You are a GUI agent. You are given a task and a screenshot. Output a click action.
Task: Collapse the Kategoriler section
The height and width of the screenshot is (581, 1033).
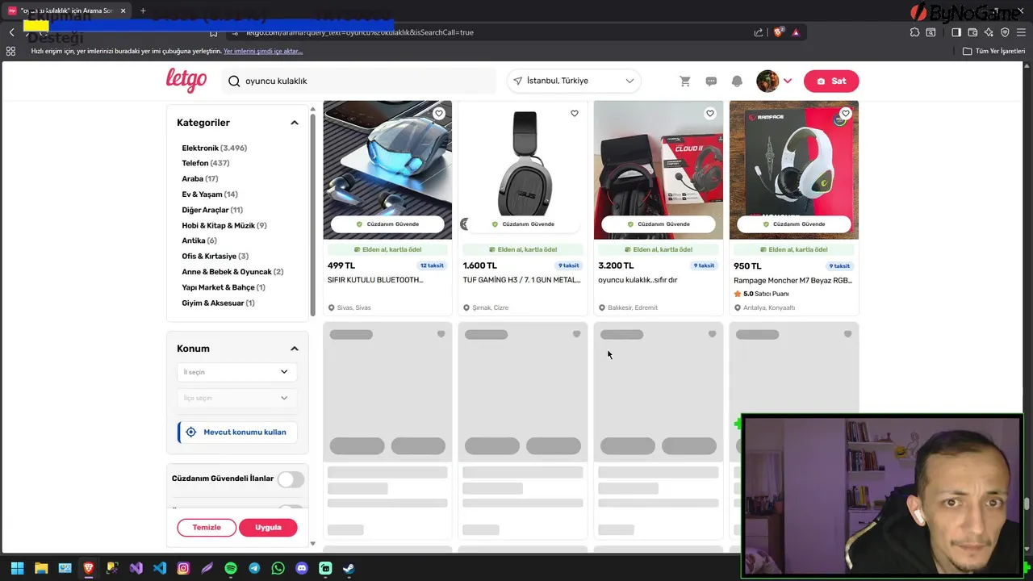pyautogui.click(x=295, y=123)
